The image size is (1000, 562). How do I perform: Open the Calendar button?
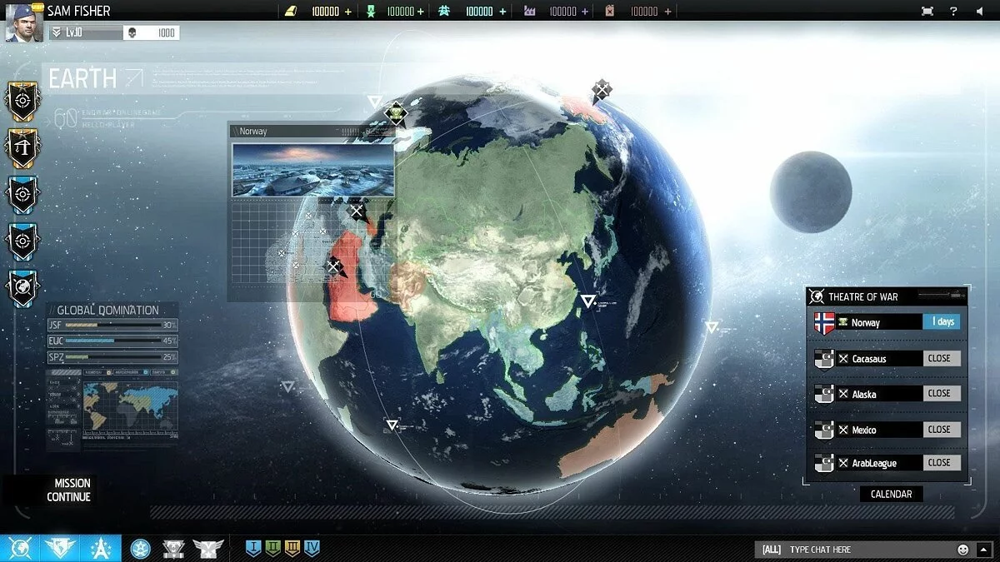tap(891, 494)
